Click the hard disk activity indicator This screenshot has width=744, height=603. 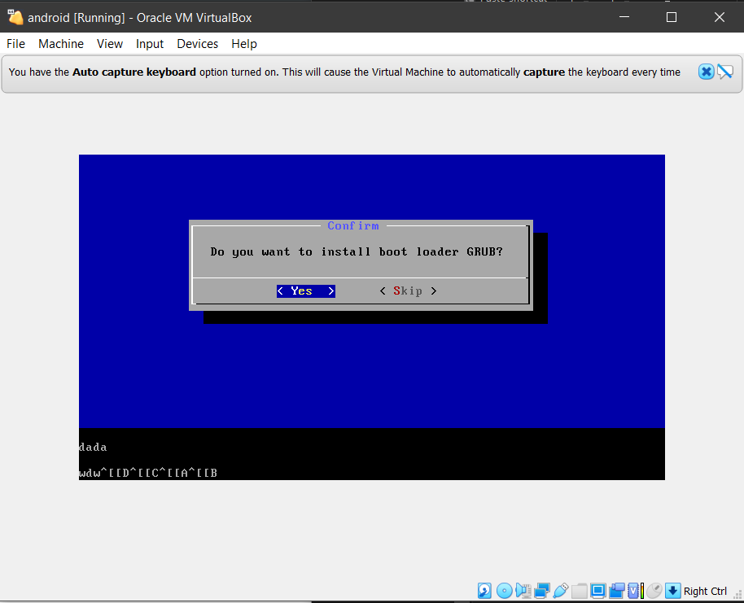pos(484,591)
